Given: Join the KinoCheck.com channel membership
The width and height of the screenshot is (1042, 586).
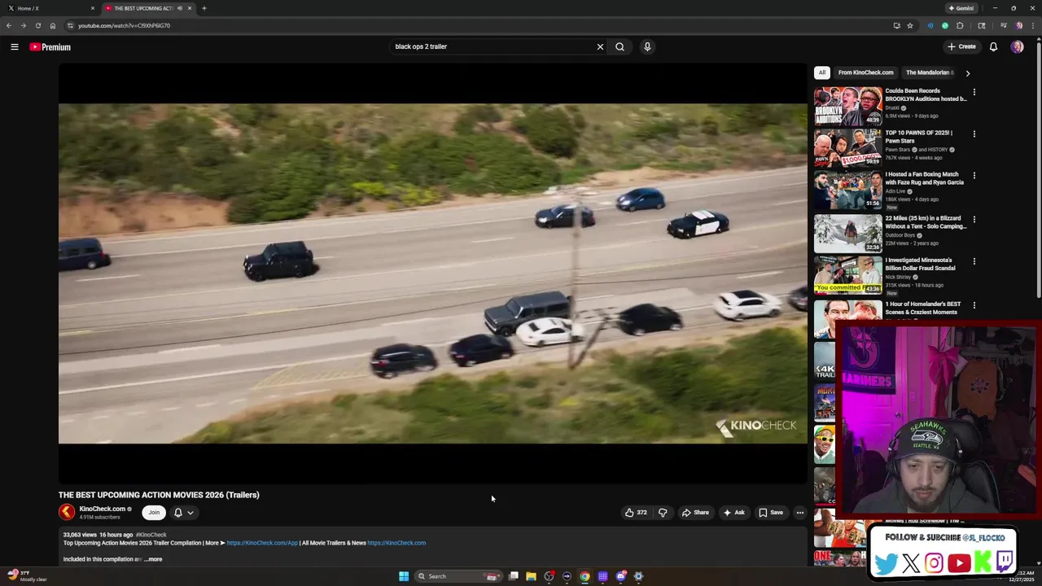Looking at the screenshot, I should 154,513.
